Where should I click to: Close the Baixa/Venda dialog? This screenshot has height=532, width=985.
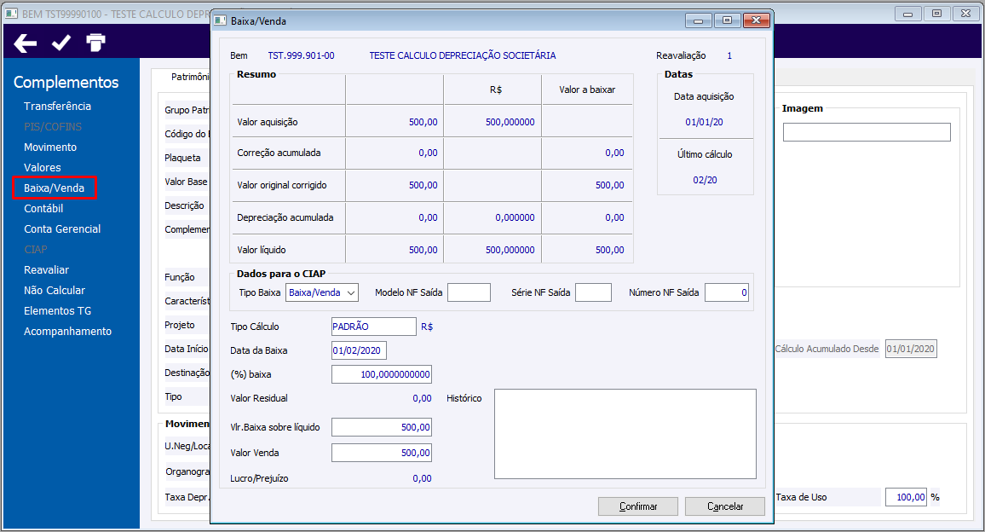(757, 20)
